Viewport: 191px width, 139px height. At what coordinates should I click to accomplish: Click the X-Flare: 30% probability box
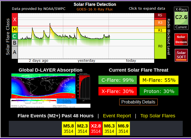(118, 91)
